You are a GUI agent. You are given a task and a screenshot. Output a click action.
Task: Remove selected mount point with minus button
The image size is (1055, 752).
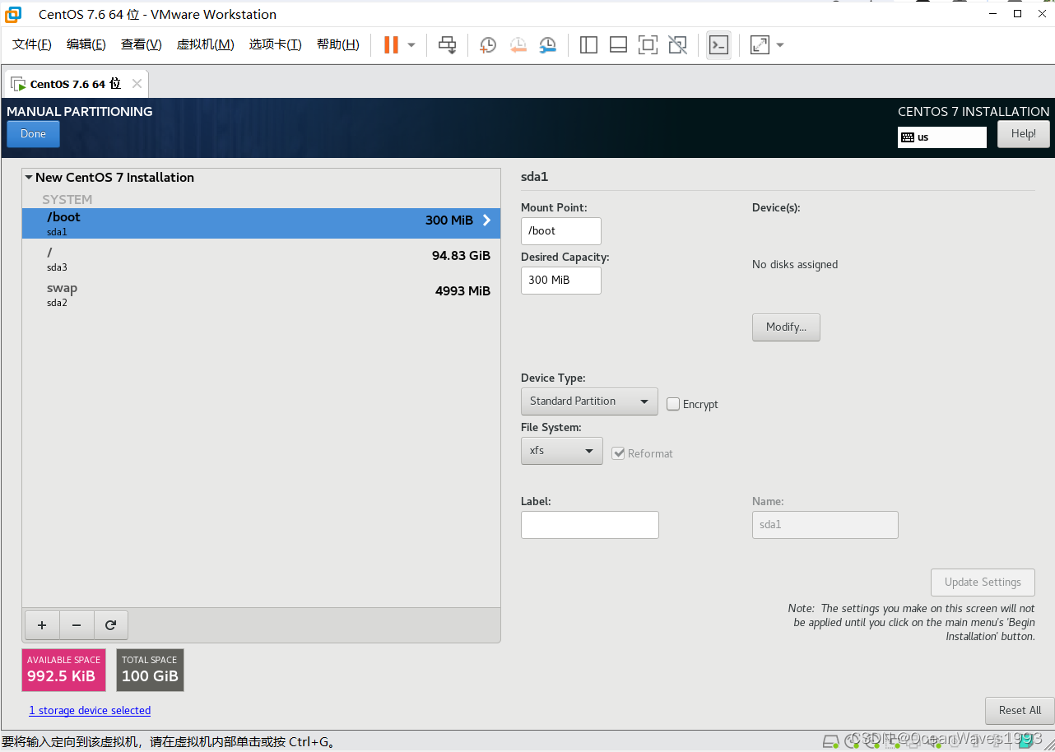[77, 625]
